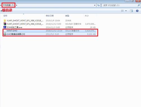Select the WinRAR archive file icon
The width and height of the screenshot is (141, 107).
click(5, 24)
